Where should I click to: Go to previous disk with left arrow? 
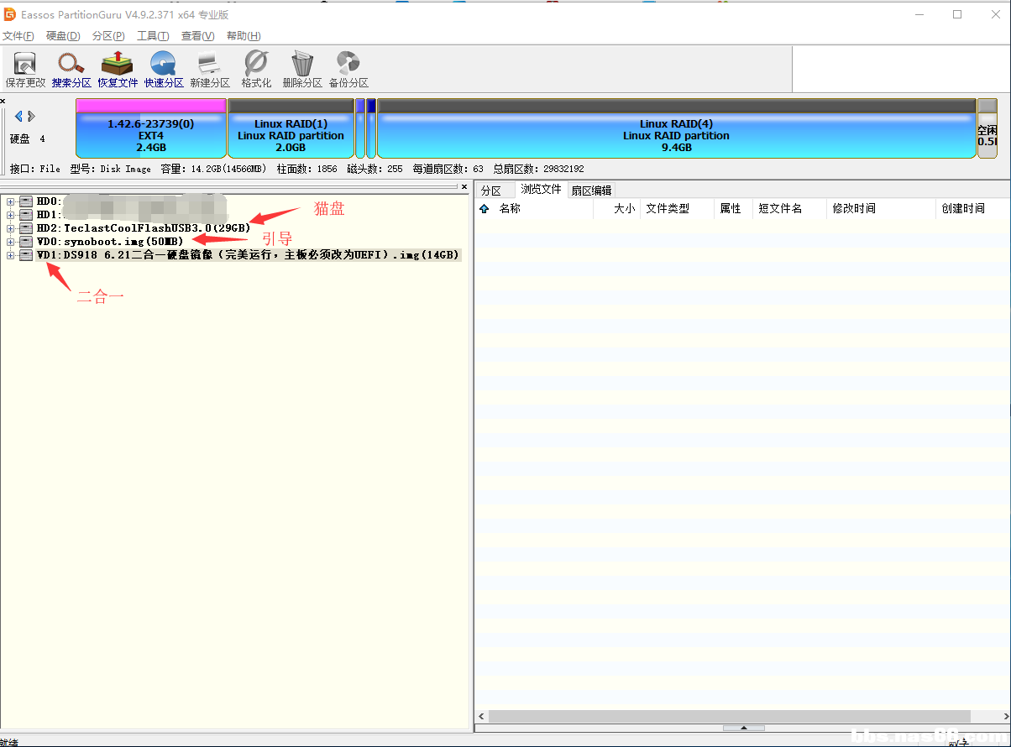click(19, 117)
